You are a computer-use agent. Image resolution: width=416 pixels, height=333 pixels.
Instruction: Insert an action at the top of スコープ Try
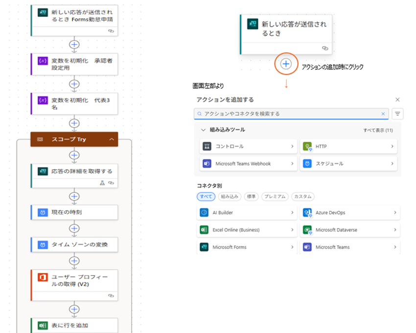(x=74, y=155)
